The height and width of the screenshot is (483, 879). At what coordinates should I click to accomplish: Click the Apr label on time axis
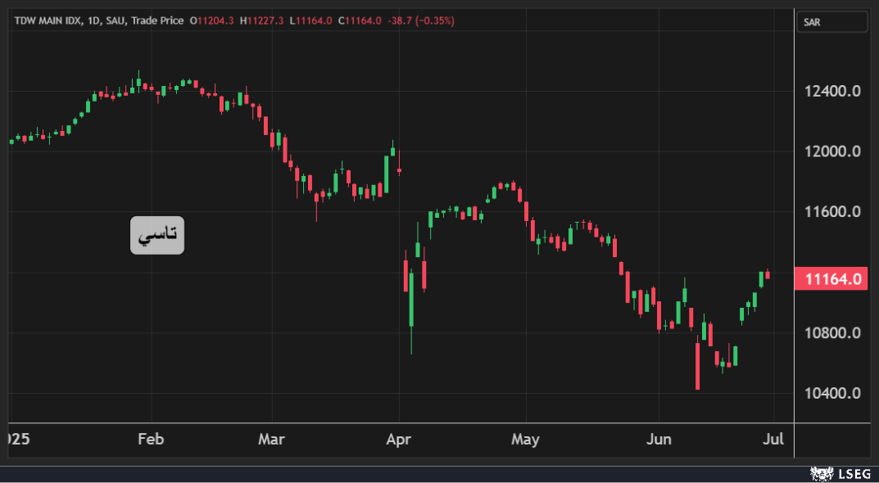(x=398, y=440)
